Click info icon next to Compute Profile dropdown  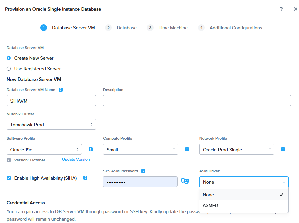[187, 149]
